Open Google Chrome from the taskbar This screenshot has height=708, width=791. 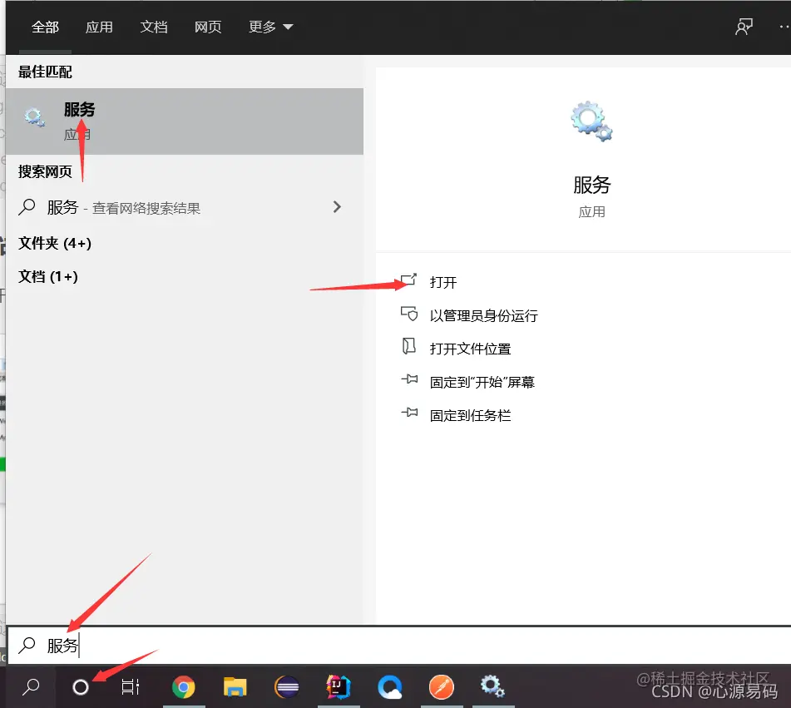[184, 687]
